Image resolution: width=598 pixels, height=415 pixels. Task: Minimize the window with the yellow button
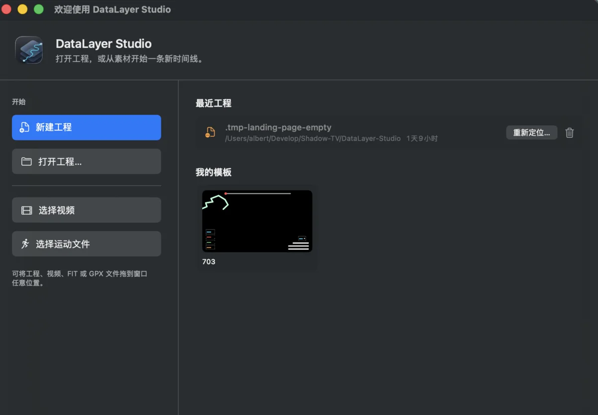click(x=22, y=9)
